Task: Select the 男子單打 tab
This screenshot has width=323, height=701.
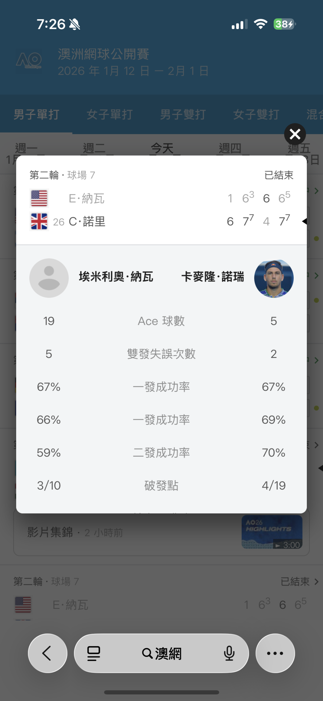Action: pyautogui.click(x=36, y=114)
